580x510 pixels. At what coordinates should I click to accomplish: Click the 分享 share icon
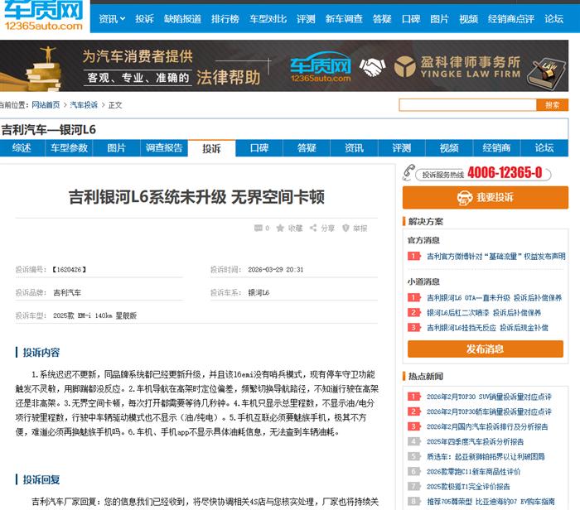(x=314, y=229)
